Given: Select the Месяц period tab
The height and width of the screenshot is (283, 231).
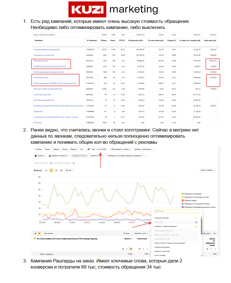Looking at the screenshot, I should 65,149.
